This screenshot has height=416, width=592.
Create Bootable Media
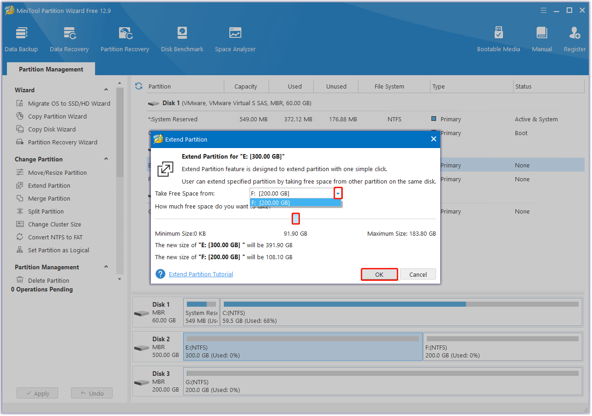[x=498, y=39]
